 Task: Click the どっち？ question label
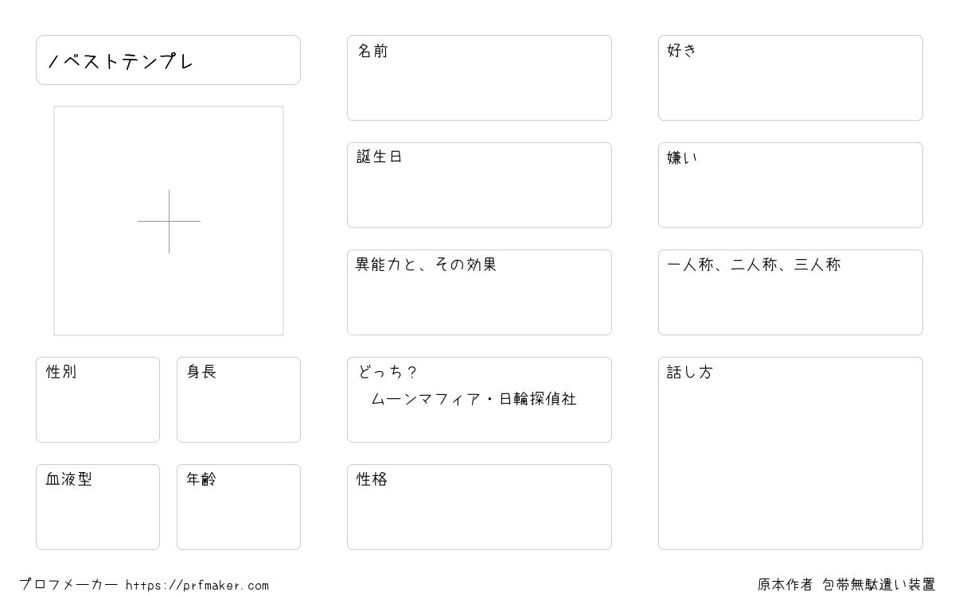[x=388, y=372]
